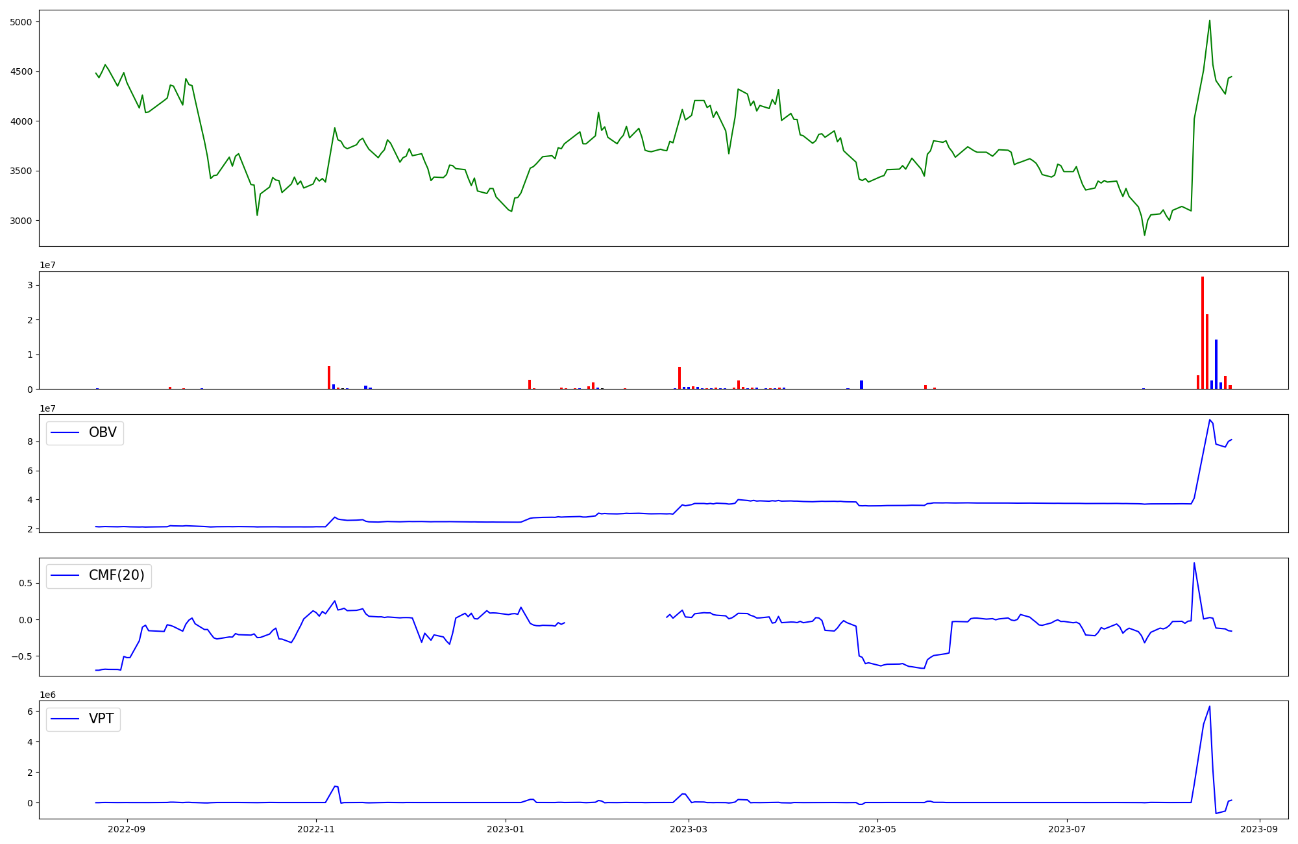Click the CMF(20) legend label
This screenshot has width=1298, height=844.
(116, 576)
